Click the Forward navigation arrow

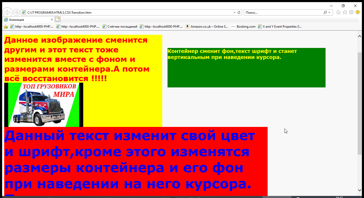point(16,12)
